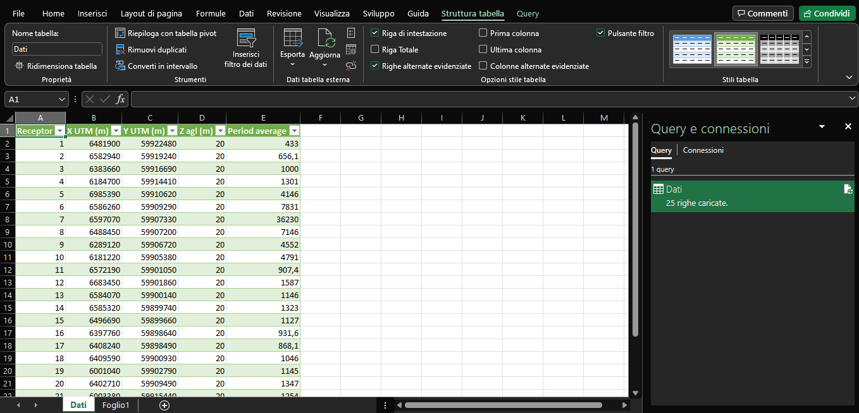Open table properties icon beside Aggiorna
The height and width of the screenshot is (413, 859).
point(352,33)
